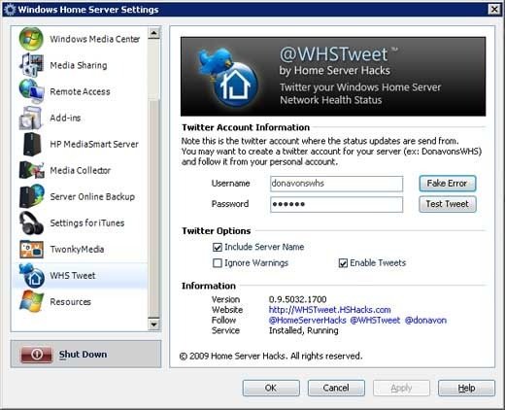Click into the Username field
This screenshot has width=505, height=410.
336,184
